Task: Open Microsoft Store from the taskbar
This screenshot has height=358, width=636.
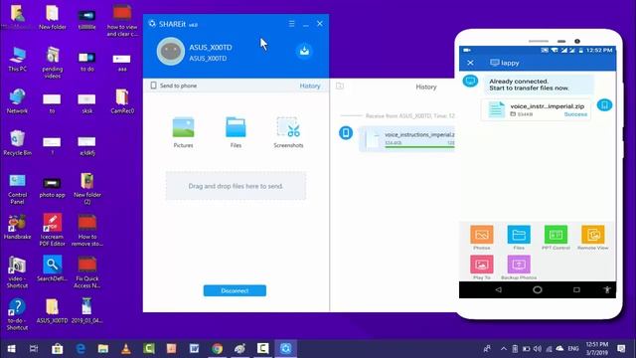Action: tap(58, 348)
